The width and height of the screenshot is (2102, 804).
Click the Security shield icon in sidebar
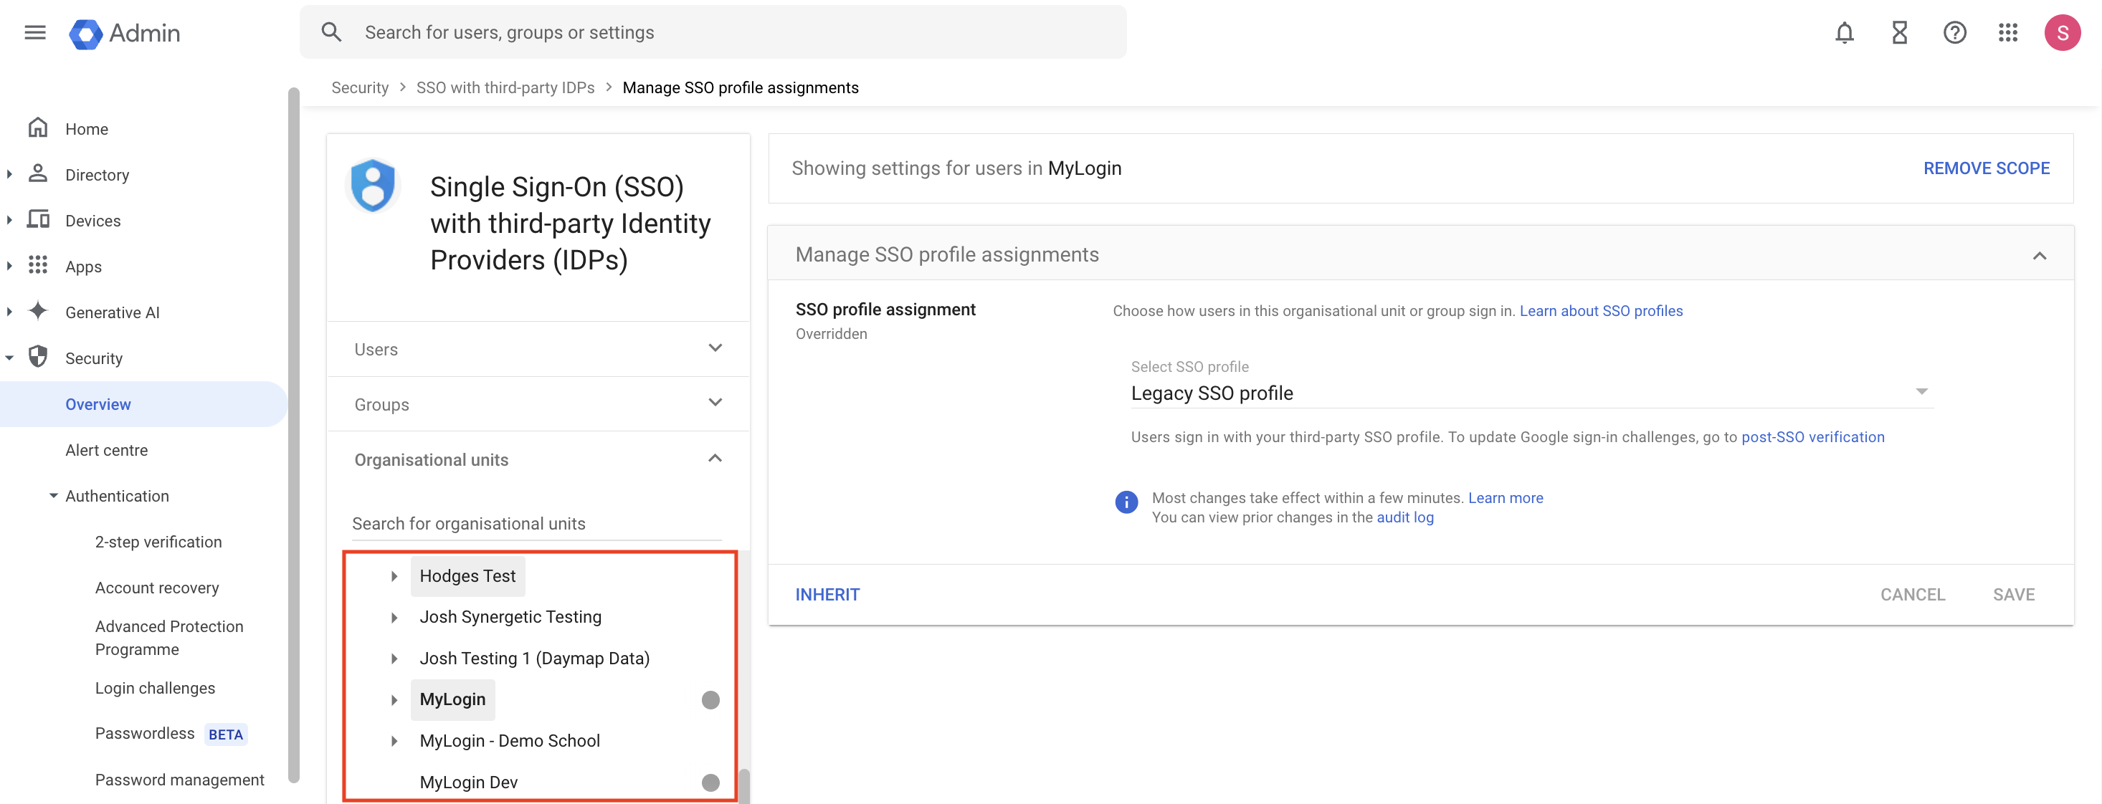(x=38, y=357)
